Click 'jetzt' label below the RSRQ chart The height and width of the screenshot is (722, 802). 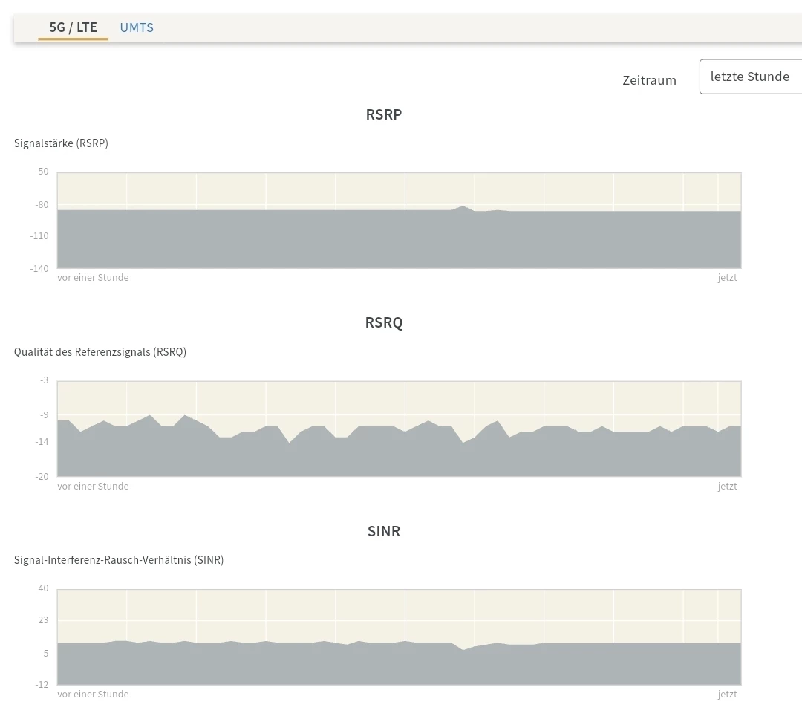pos(727,487)
